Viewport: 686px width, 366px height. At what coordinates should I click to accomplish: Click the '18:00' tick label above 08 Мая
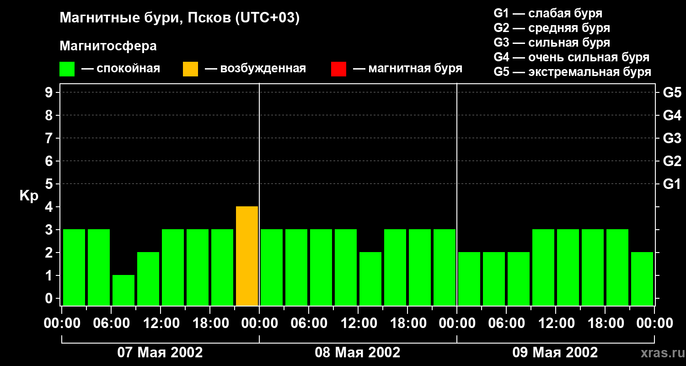tap(407, 323)
